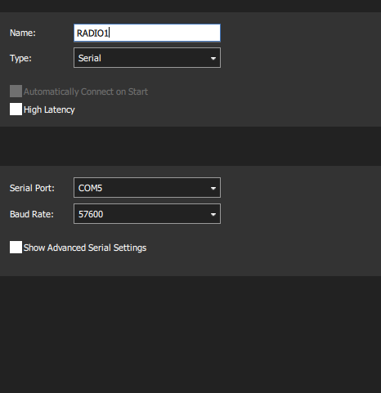Click the arrow on the Serial Port combo box
The height and width of the screenshot is (393, 381).
213,188
